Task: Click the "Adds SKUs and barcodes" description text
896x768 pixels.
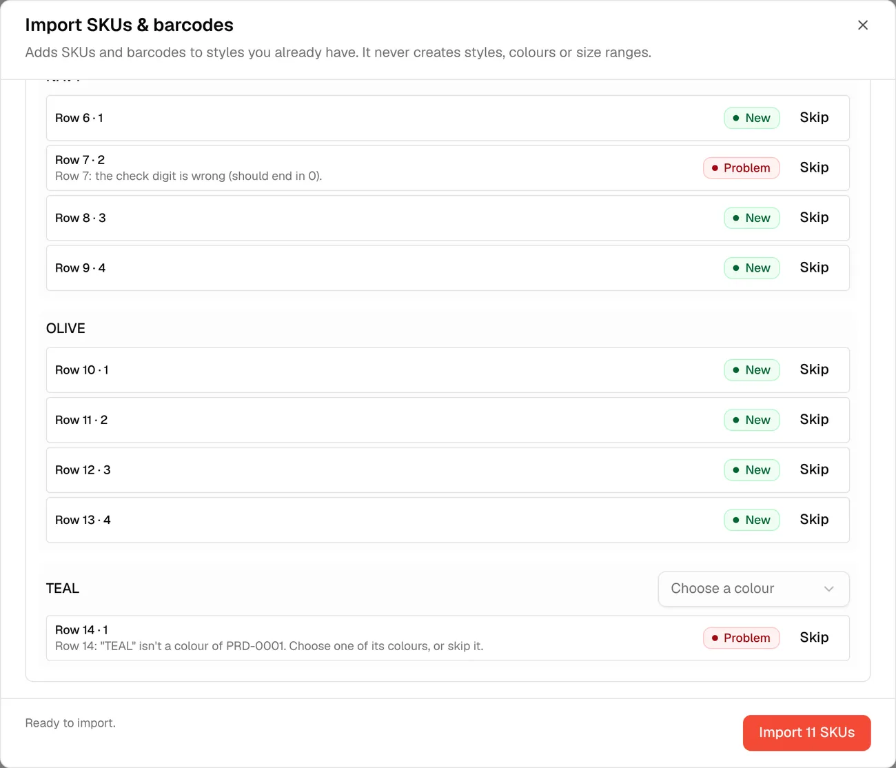Action: click(x=338, y=52)
